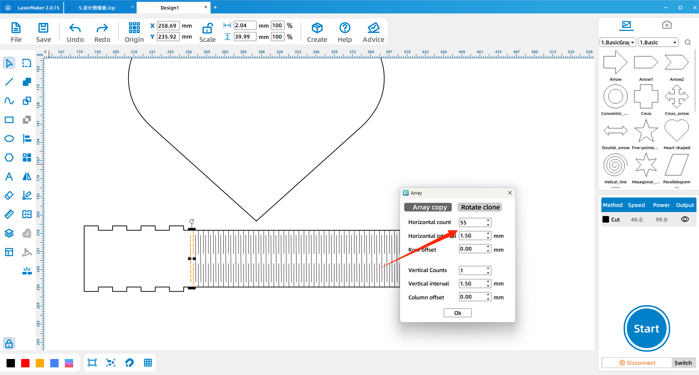Select the Ellipse tool
This screenshot has width=699, height=375.
[9, 139]
